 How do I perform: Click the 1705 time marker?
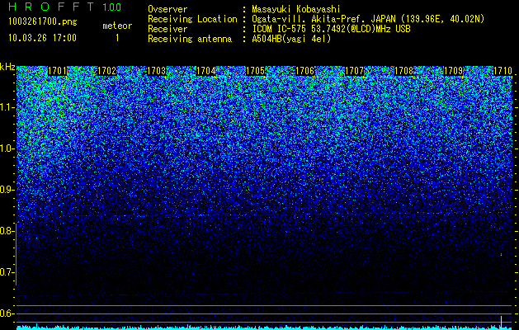[255, 71]
